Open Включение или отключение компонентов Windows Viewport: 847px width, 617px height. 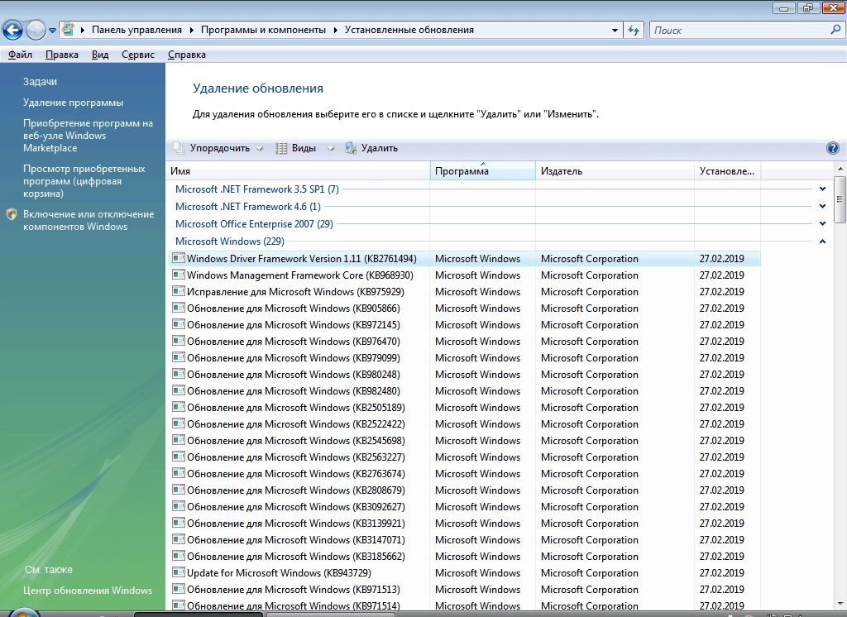click(x=88, y=221)
